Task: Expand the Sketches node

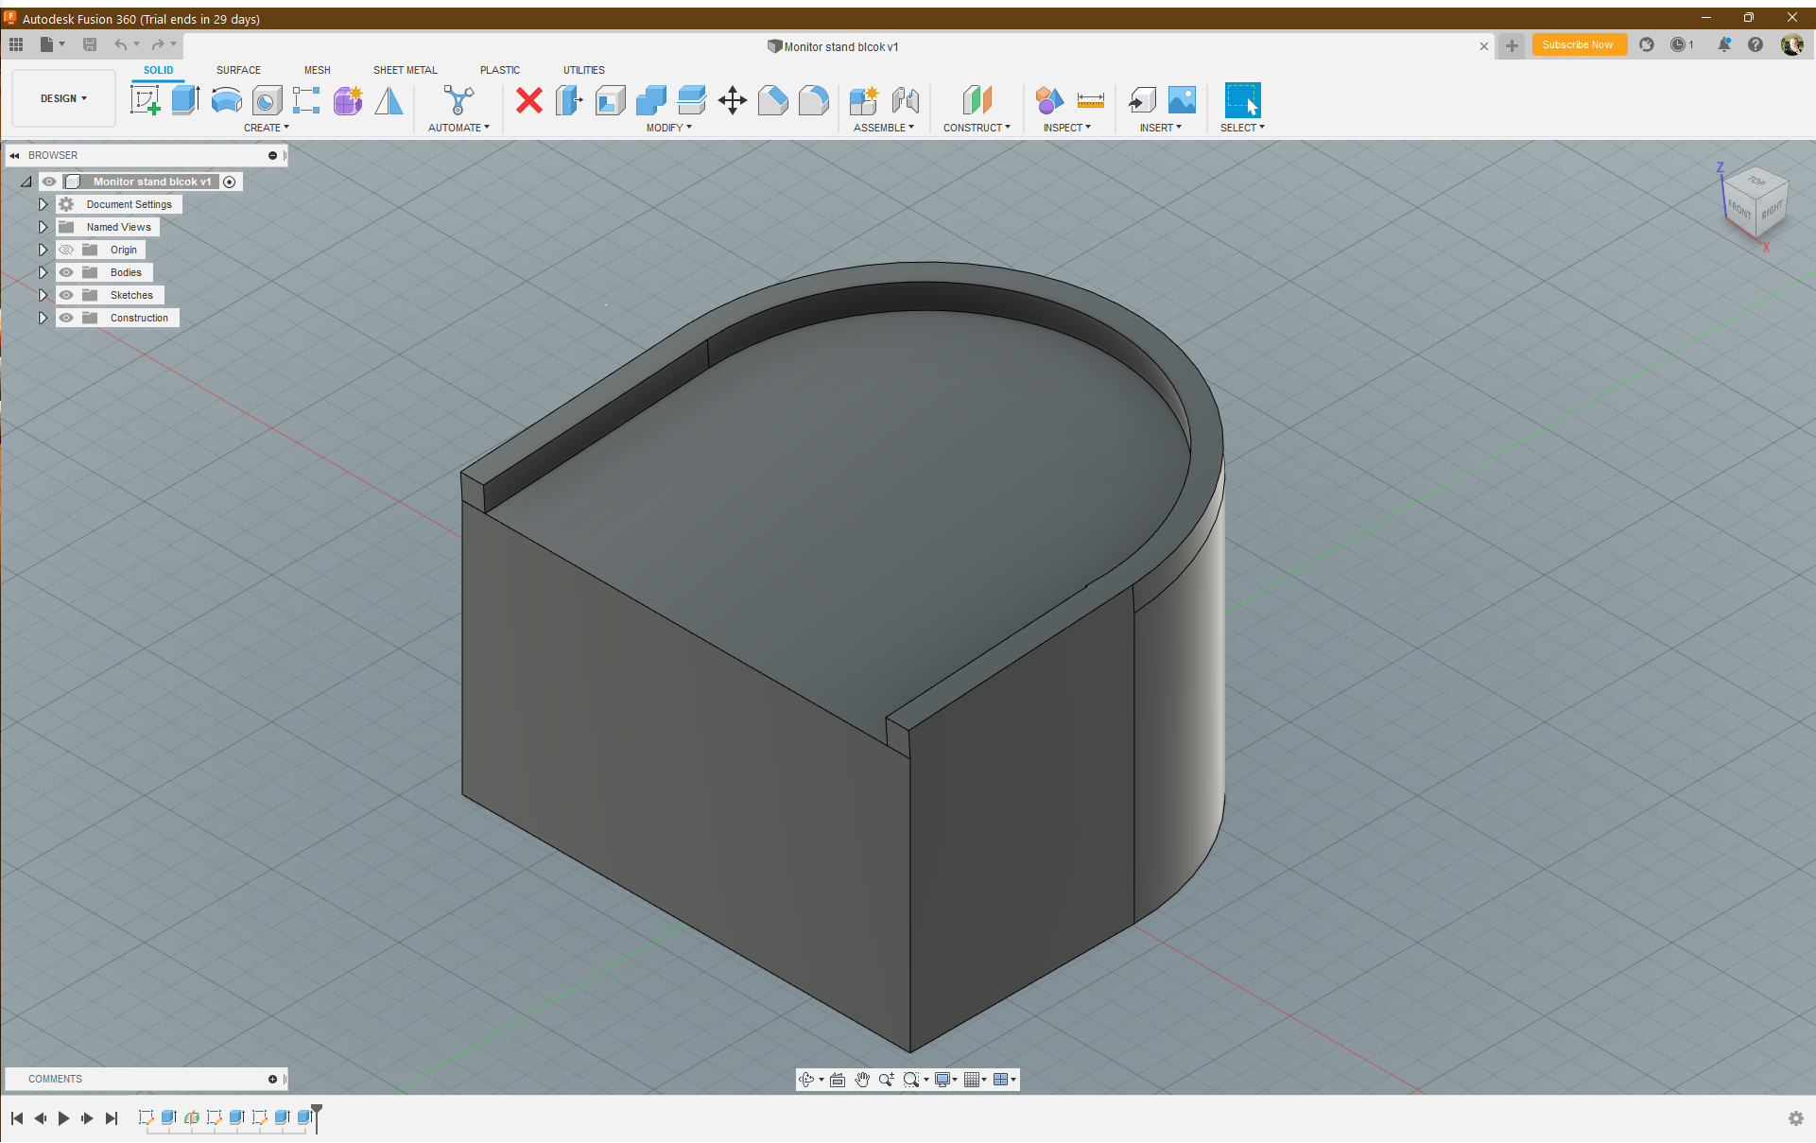Action: (x=43, y=295)
